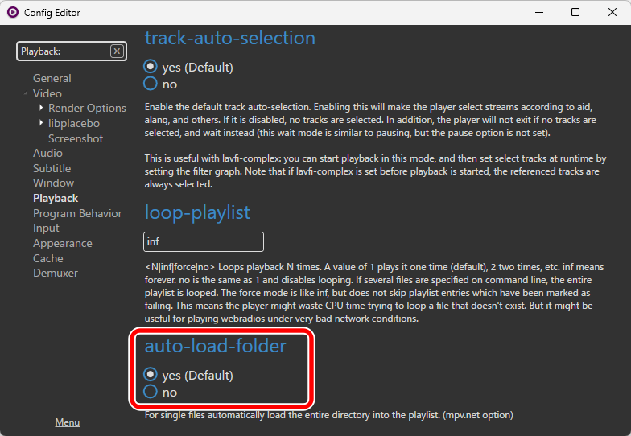Screen dimensions: 631x436
Task: Open the Screenshot settings under Video
Action: (76, 138)
